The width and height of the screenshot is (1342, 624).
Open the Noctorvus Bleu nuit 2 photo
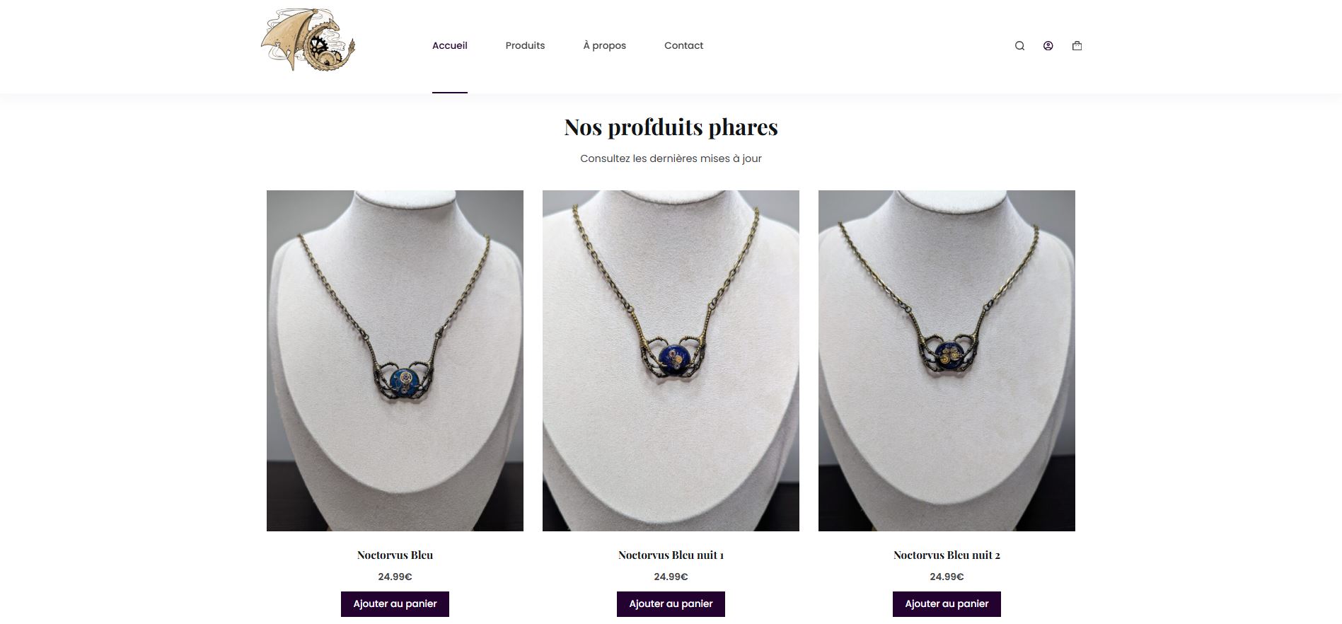[947, 361]
